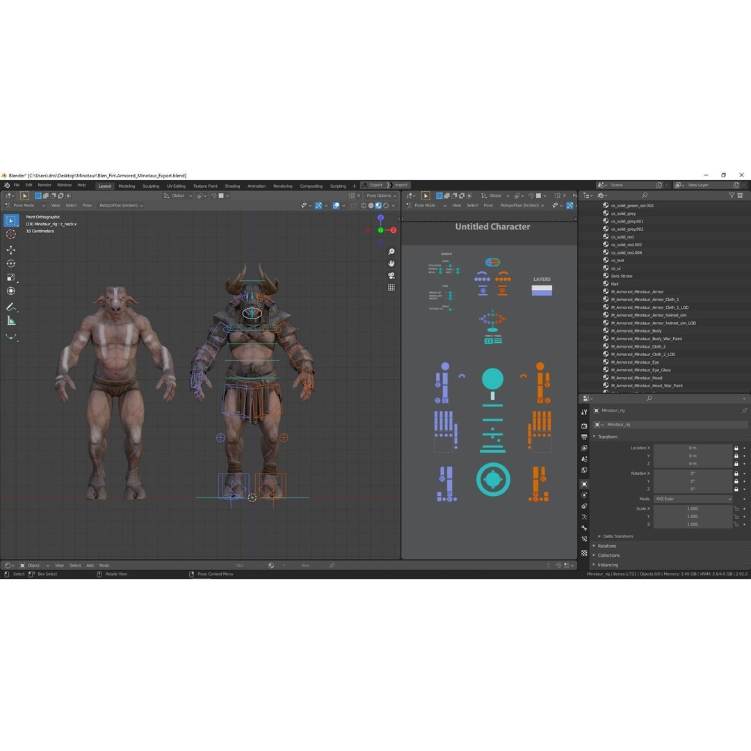Viewport: 751px width, 751px height.
Task: Open Global orientation dropdown in left viewport
Action: [x=178, y=196]
